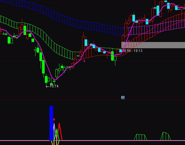Click the left green hatched indicator hump

point(141,137)
